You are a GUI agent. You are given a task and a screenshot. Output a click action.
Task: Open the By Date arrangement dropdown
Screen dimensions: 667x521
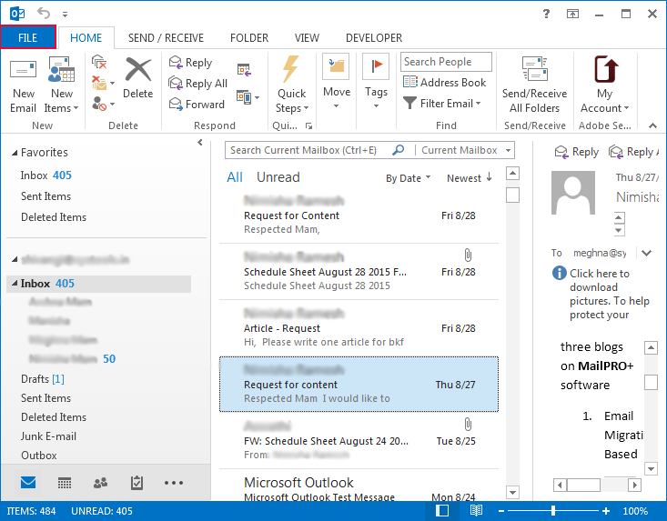point(409,178)
